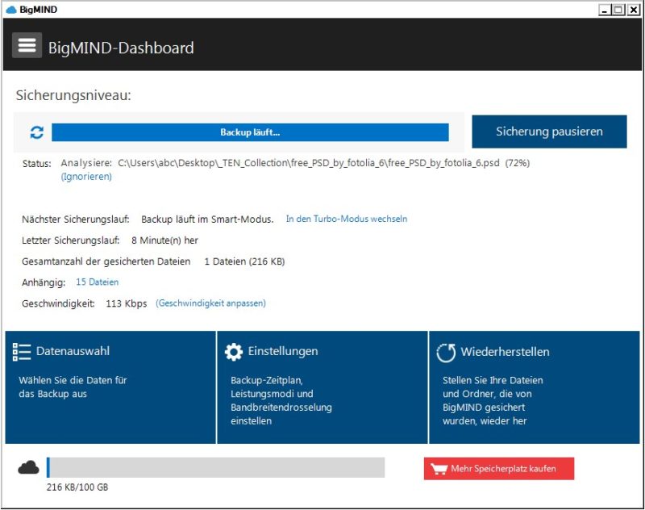Viewport: 645px width, 510px height.
Task: Click the storage usage bar
Action: 215,467
